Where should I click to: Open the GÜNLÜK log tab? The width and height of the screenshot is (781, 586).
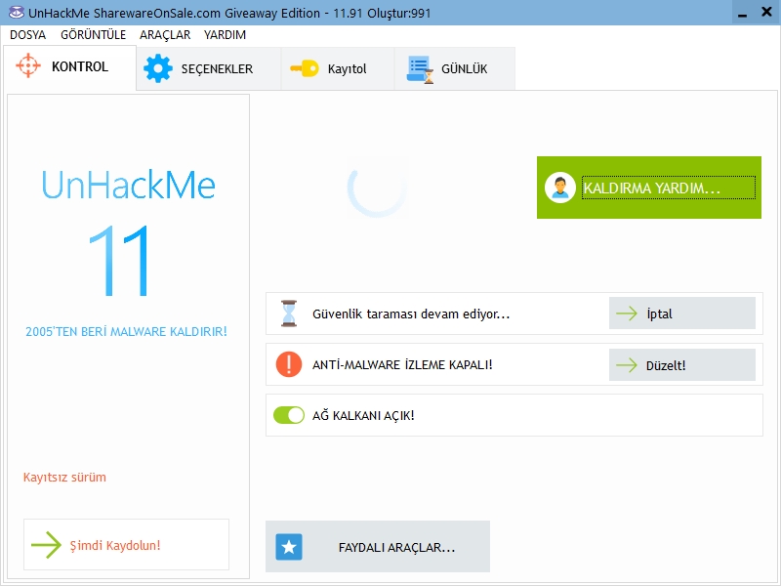[x=455, y=68]
